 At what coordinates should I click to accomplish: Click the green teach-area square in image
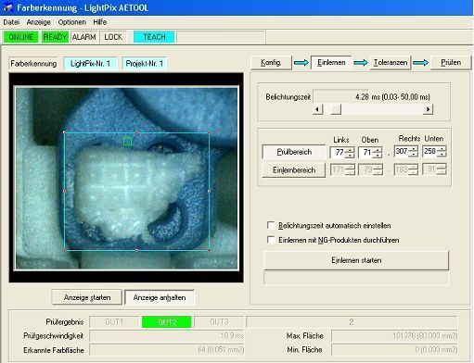click(x=127, y=142)
